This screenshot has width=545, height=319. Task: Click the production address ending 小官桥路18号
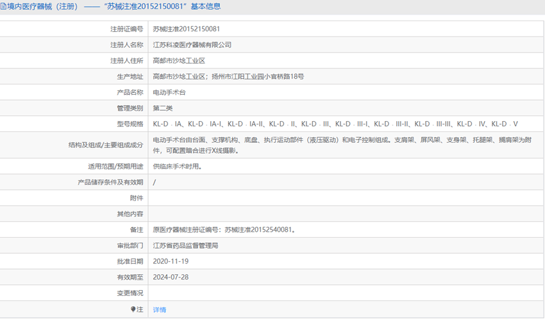[x=228, y=76]
